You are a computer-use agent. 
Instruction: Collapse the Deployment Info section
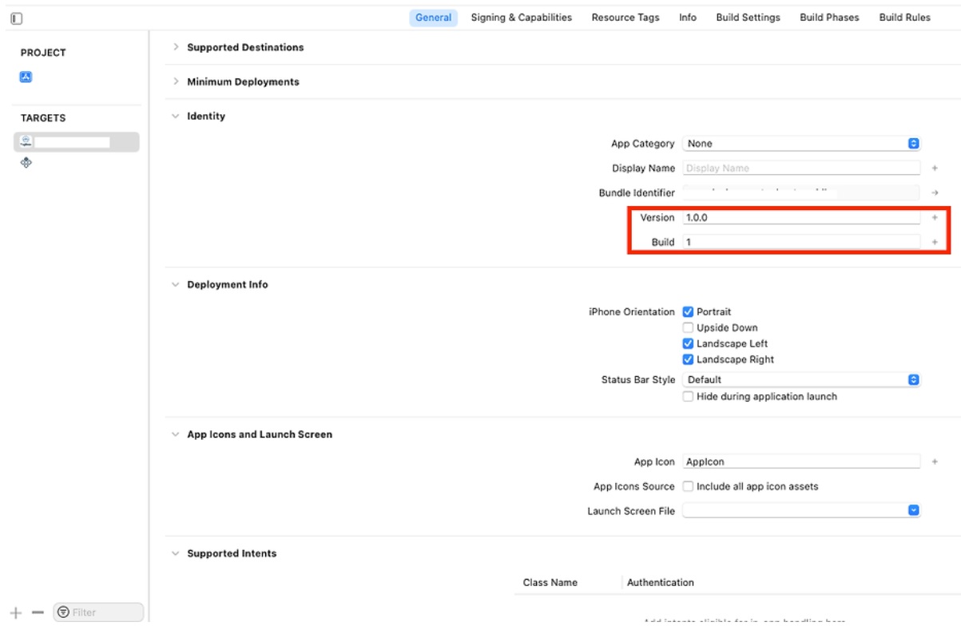[176, 285]
